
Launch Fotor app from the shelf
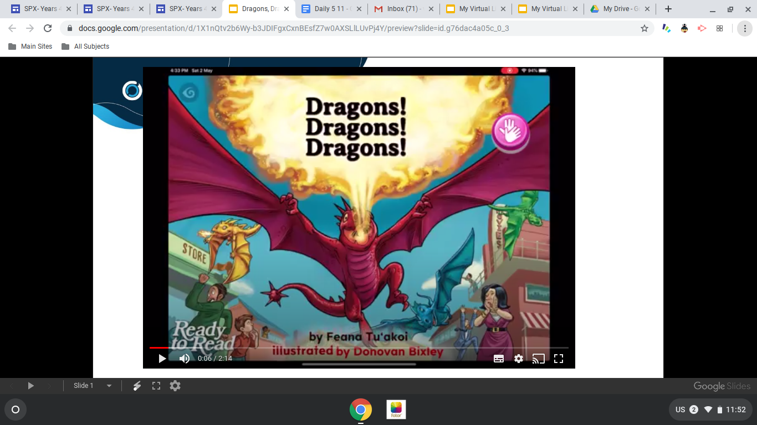pos(396,410)
